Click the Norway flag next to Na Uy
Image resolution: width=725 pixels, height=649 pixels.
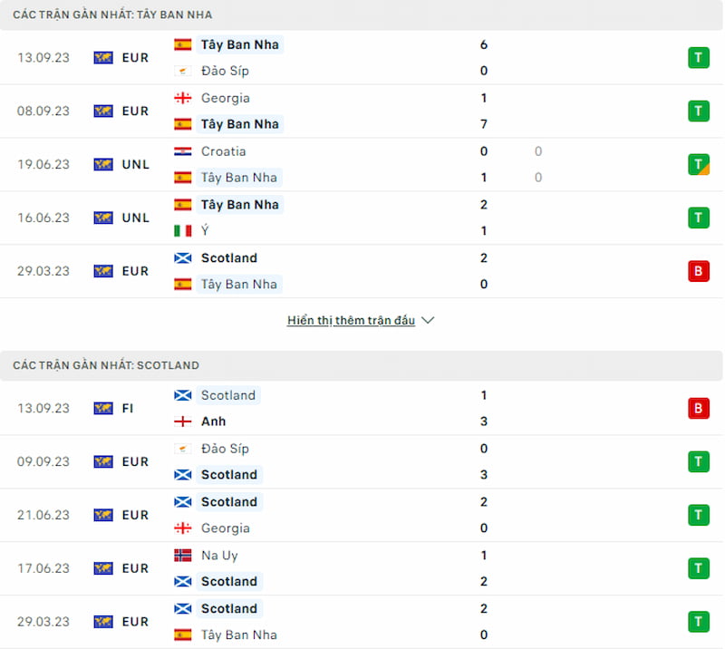coord(183,555)
